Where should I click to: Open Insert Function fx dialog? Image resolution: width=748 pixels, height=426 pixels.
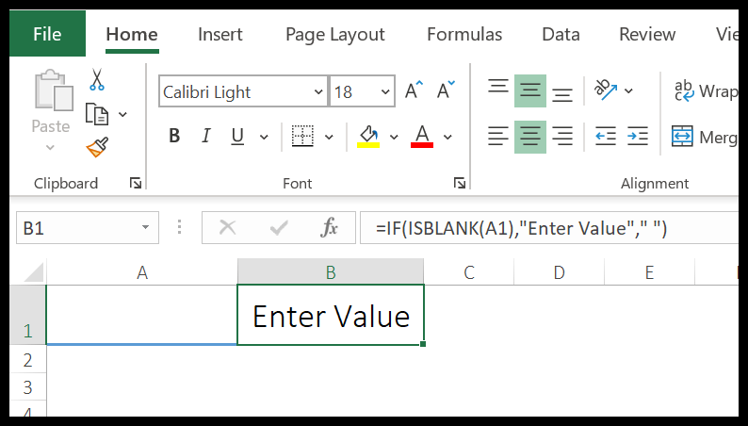coord(329,227)
